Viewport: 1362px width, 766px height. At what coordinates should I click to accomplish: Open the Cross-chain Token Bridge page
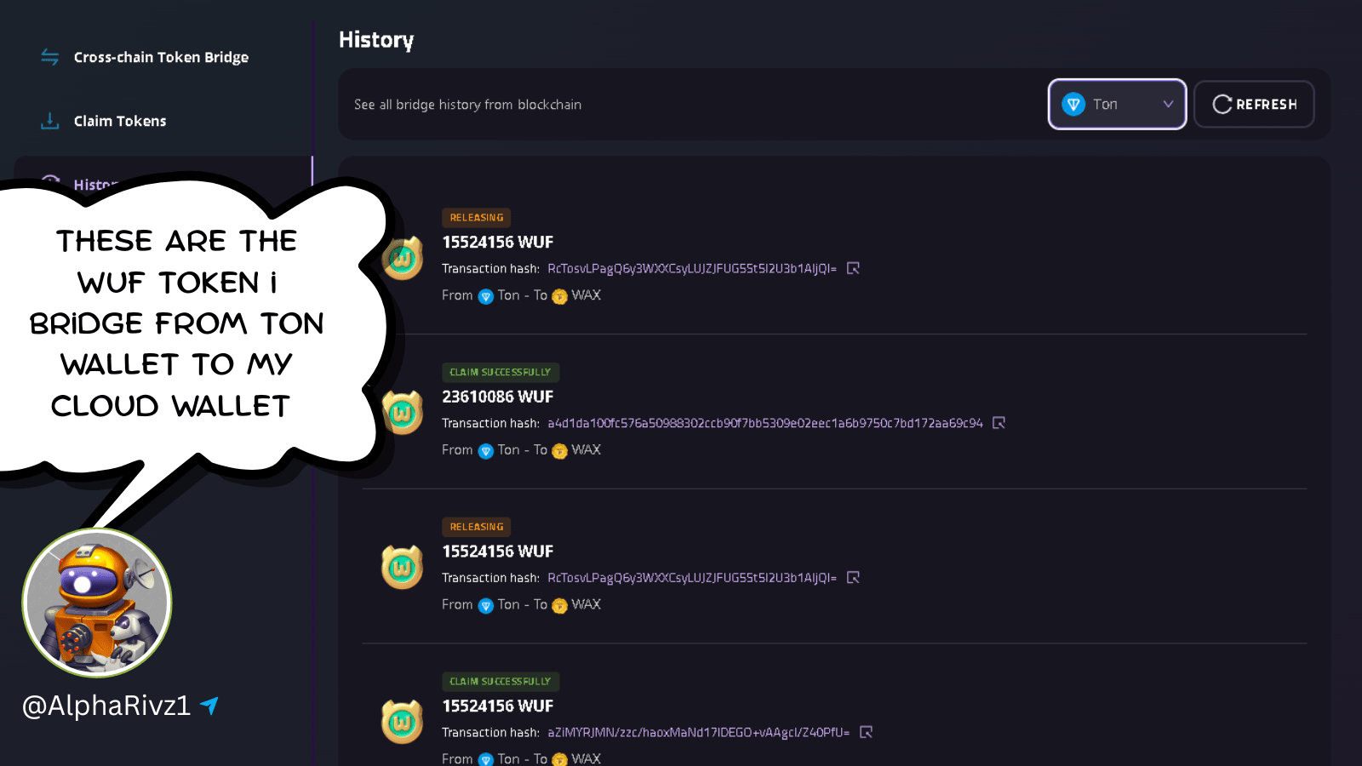tap(161, 57)
